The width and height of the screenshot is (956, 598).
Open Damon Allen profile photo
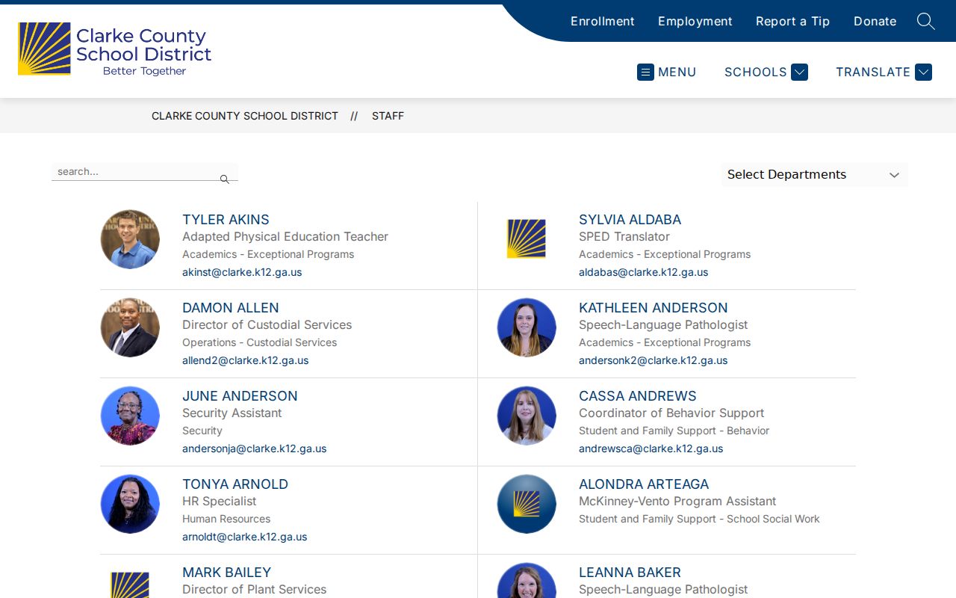(130, 327)
